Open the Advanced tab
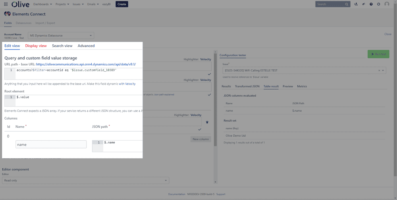The image size is (397, 200). 86,46
